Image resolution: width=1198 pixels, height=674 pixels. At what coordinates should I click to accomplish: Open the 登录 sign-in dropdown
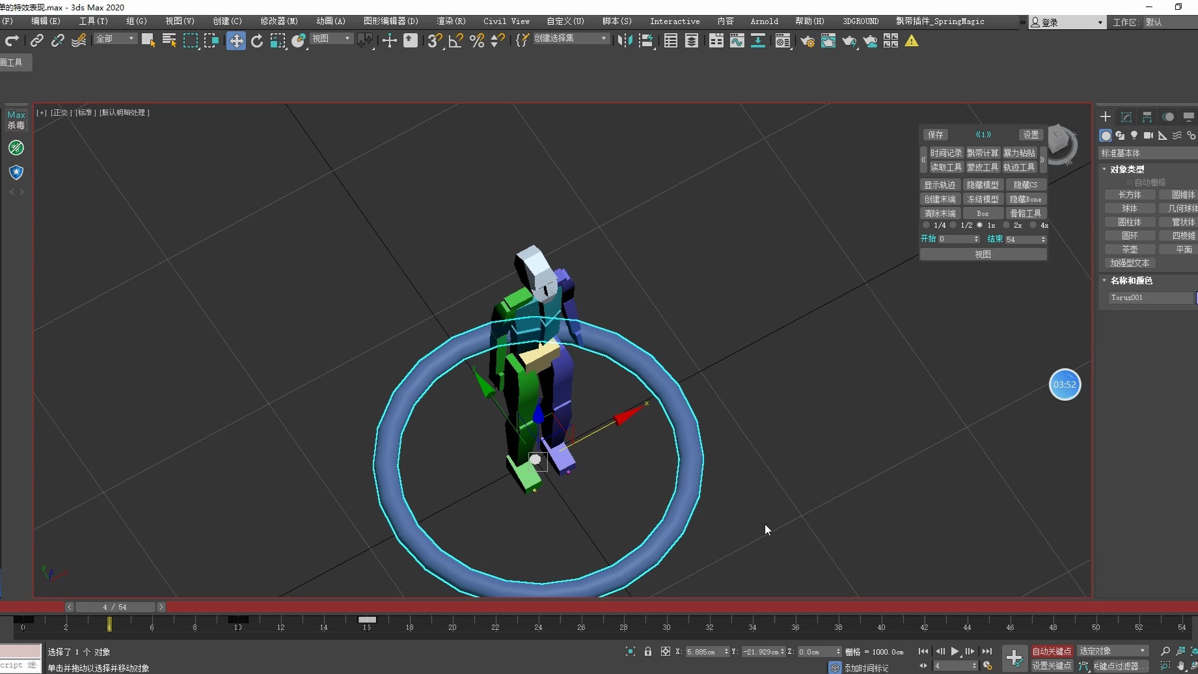[x=1067, y=22]
